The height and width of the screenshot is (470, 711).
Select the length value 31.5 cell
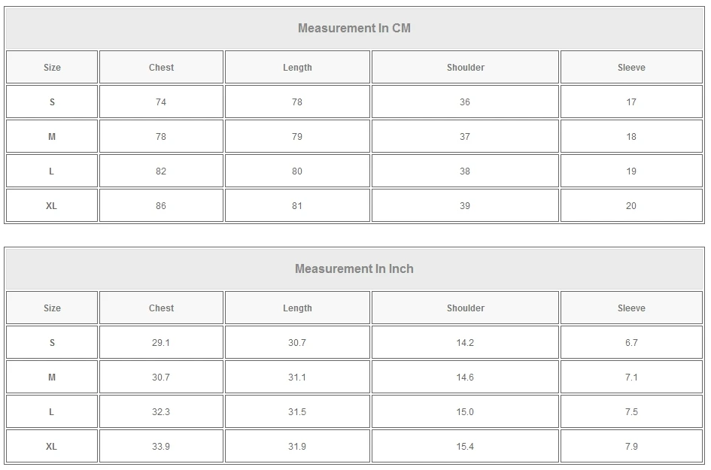(x=297, y=412)
